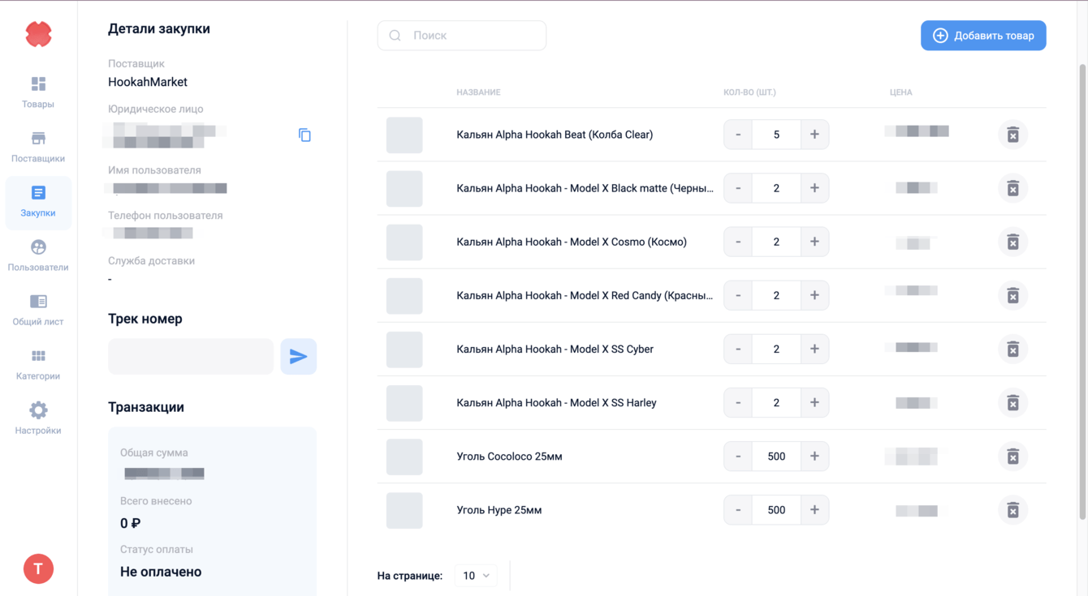Open Настройки settings

coord(38,418)
